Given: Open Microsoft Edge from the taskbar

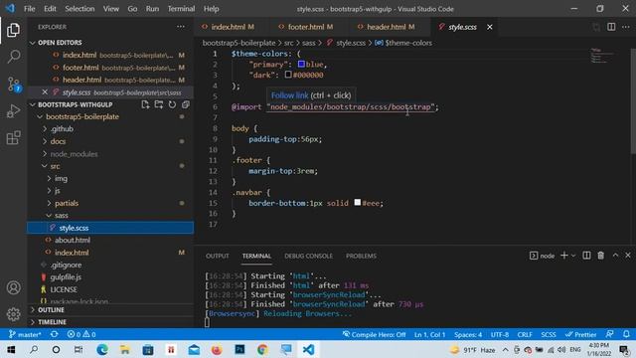Looking at the screenshot, I should tap(102, 349).
